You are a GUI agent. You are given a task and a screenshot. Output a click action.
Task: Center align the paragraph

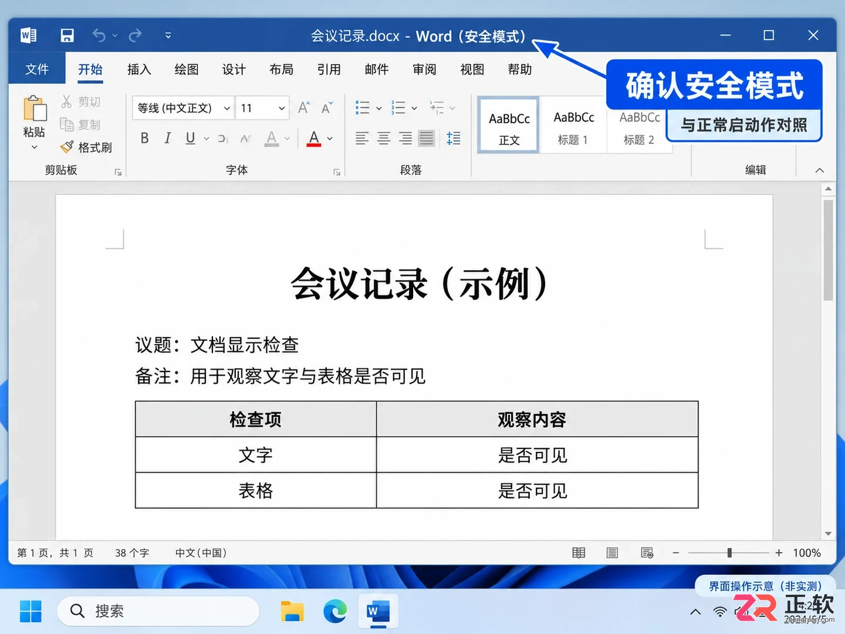tap(384, 139)
